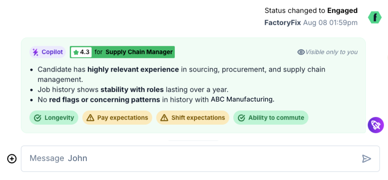Click the Engaged status text
Viewport: 388px width, 180px height.
click(x=342, y=11)
